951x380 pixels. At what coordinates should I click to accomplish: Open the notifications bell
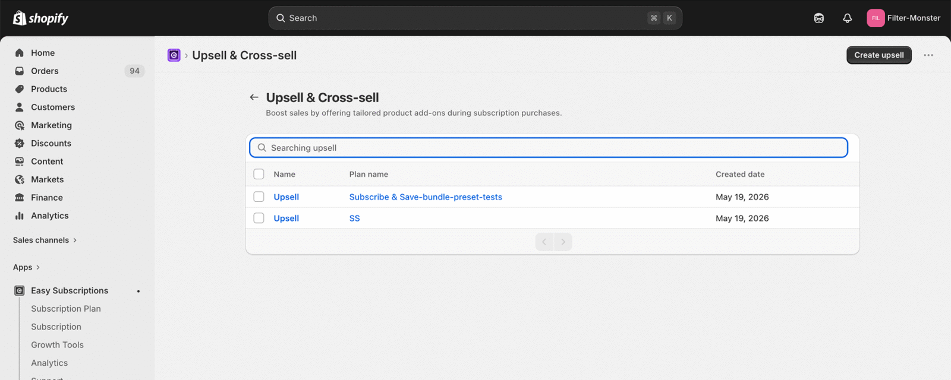(x=848, y=18)
